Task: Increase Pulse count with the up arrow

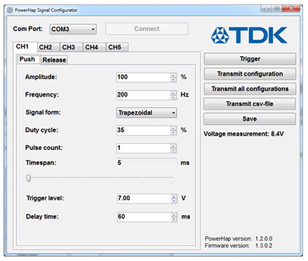Action: coord(173,146)
